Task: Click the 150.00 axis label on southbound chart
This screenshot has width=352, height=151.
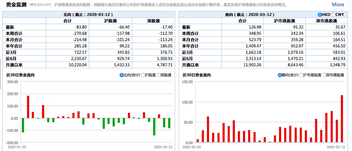Action: [x=187, y=82]
